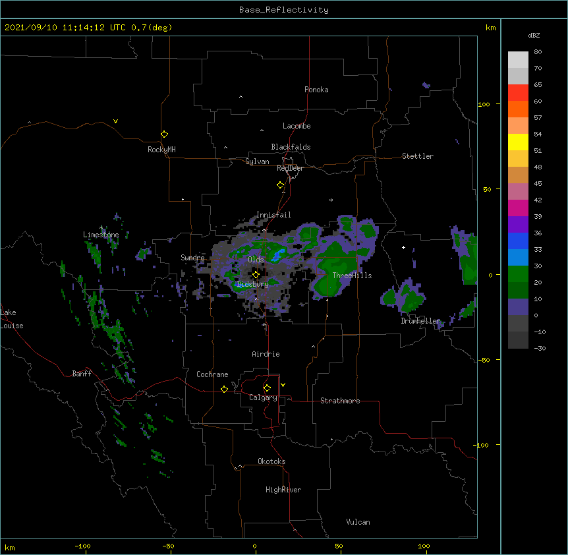Click the Blackfalds label
568x555 pixels.
point(291,147)
